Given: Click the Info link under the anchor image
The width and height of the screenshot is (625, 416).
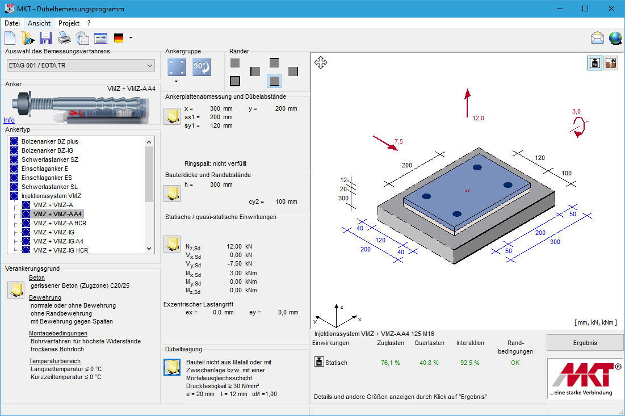Looking at the screenshot, I should (9, 120).
